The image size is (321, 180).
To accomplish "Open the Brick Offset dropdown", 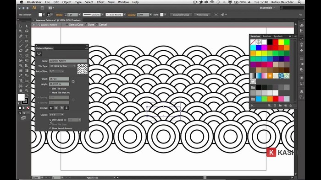I will click(56, 71).
